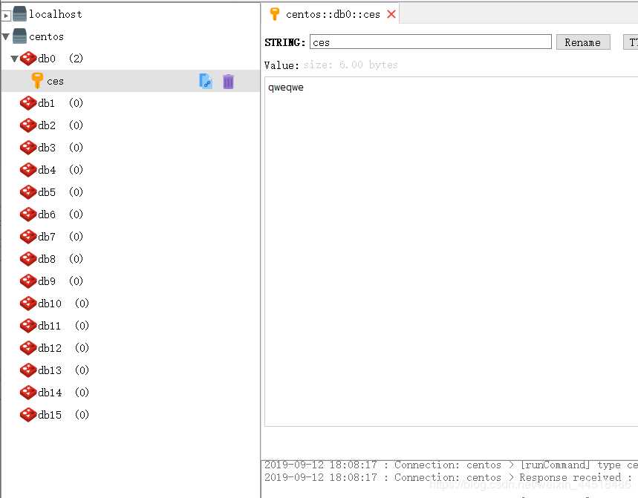The image size is (638, 498).
Task: Open database db10 (0) label
Action: [63, 304]
